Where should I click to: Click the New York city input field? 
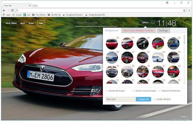pyautogui.click(x=121, y=99)
